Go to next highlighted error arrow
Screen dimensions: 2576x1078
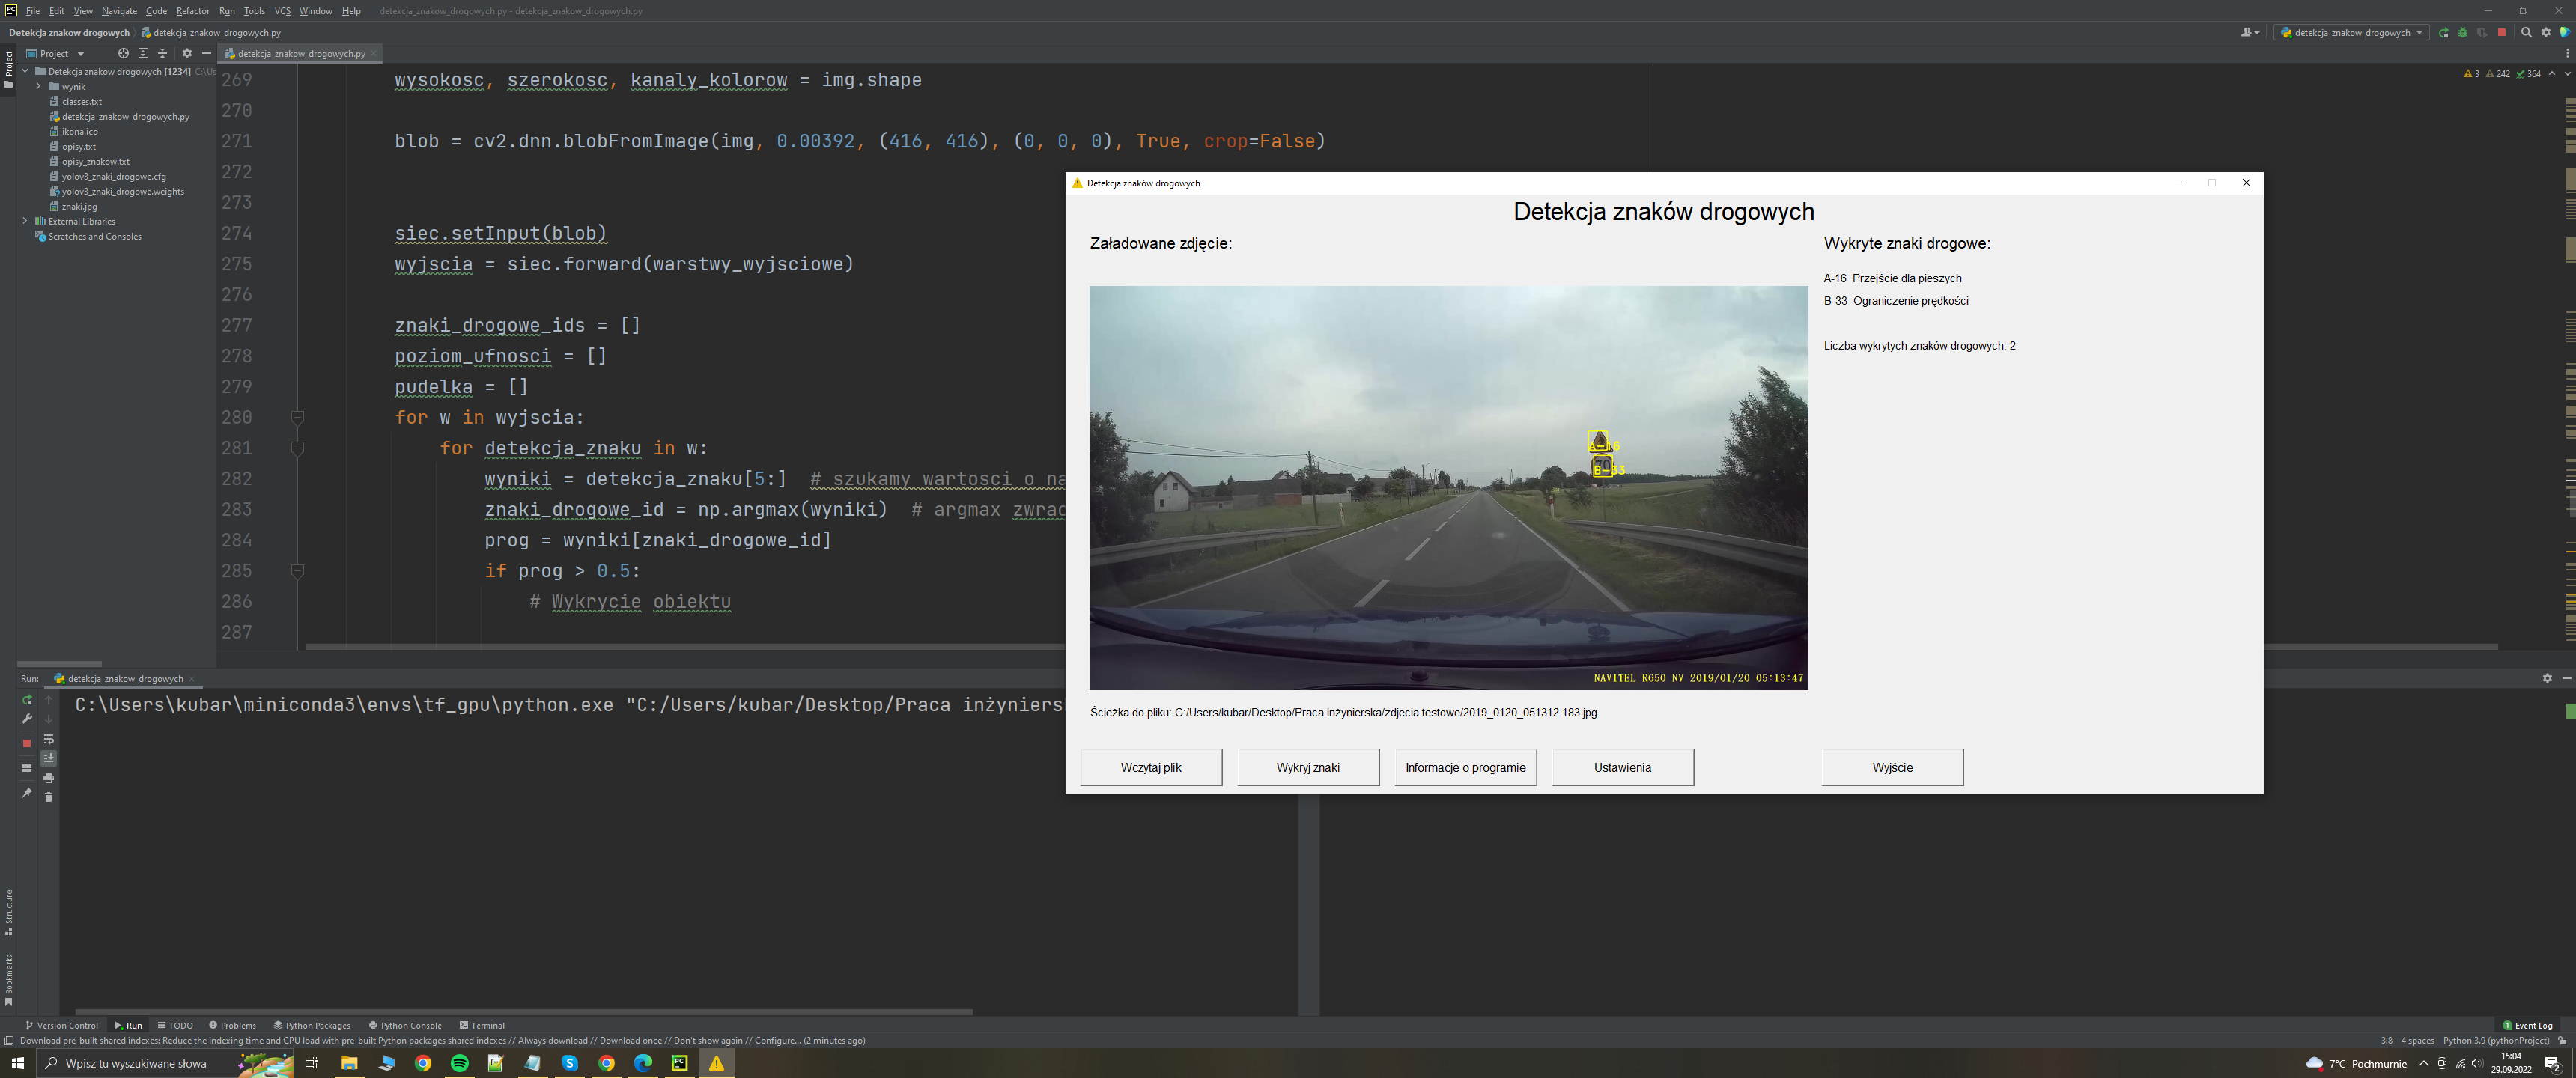point(2567,74)
